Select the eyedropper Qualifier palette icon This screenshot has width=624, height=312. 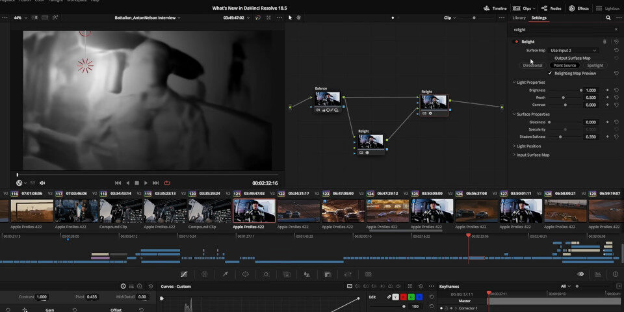pos(225,274)
